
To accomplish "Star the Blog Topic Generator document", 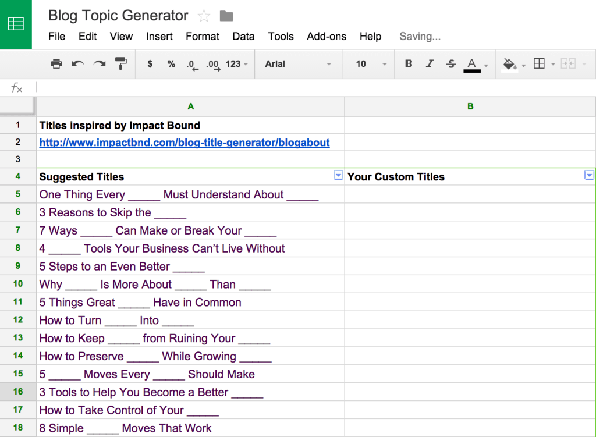I will pyautogui.click(x=204, y=16).
